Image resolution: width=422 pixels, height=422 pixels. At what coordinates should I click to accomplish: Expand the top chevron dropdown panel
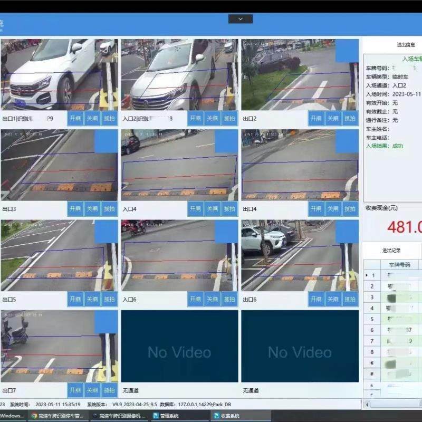[x=241, y=19]
